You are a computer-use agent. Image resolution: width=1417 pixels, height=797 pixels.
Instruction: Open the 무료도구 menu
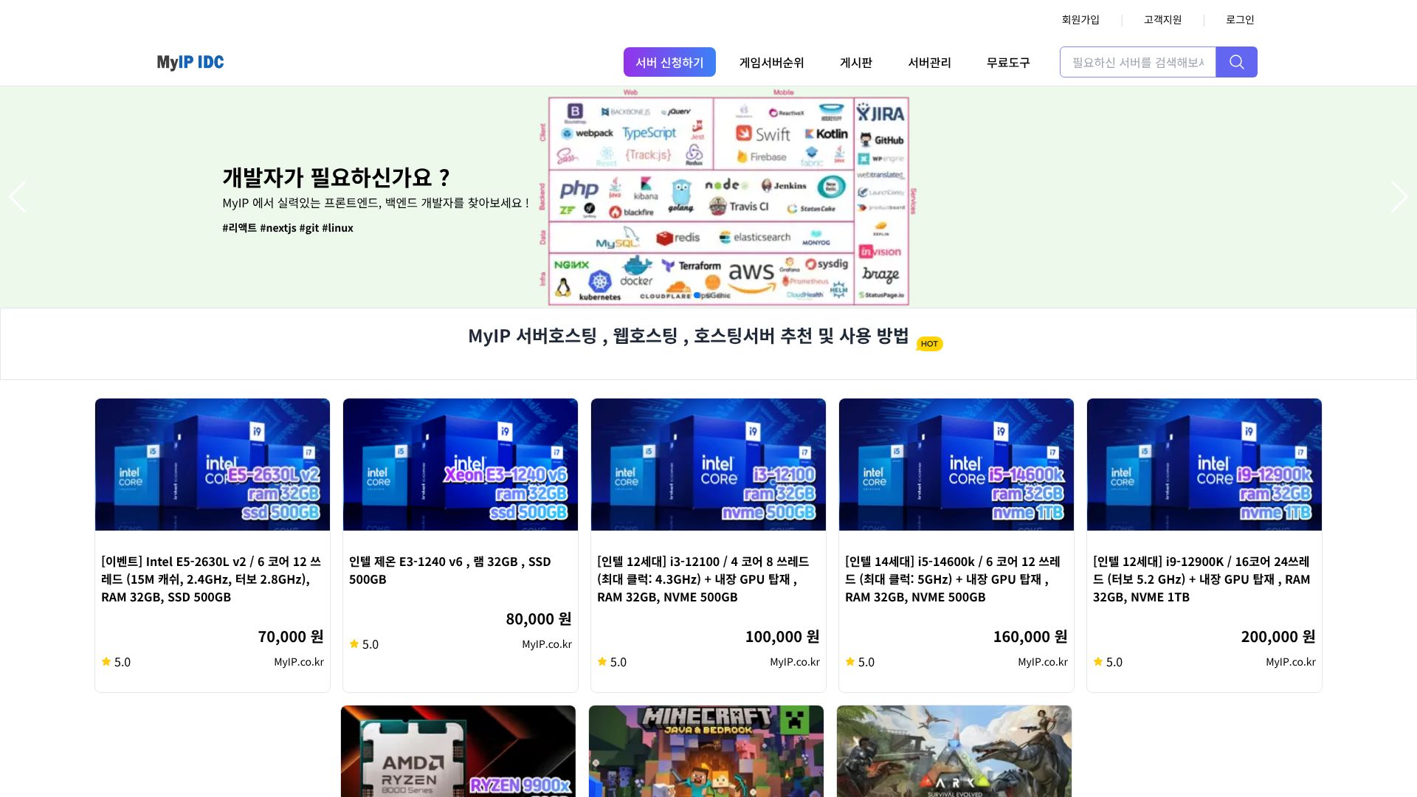click(1008, 63)
